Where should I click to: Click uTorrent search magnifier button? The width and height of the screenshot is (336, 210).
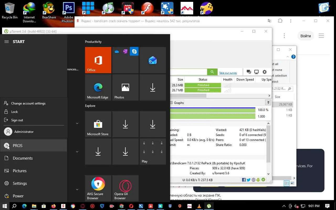point(212,72)
